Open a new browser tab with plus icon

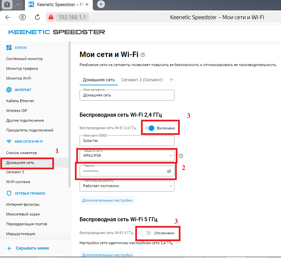(x=101, y=4)
